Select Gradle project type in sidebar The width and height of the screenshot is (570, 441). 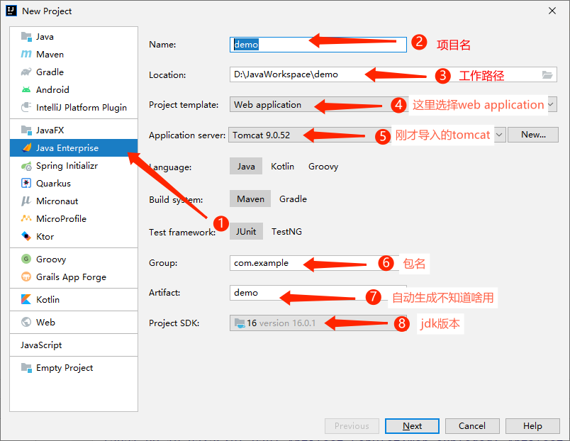[x=50, y=72]
